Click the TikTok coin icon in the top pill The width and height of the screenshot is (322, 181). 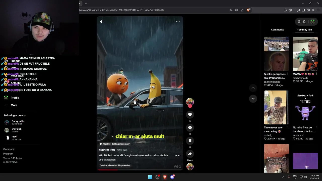tap(299, 22)
